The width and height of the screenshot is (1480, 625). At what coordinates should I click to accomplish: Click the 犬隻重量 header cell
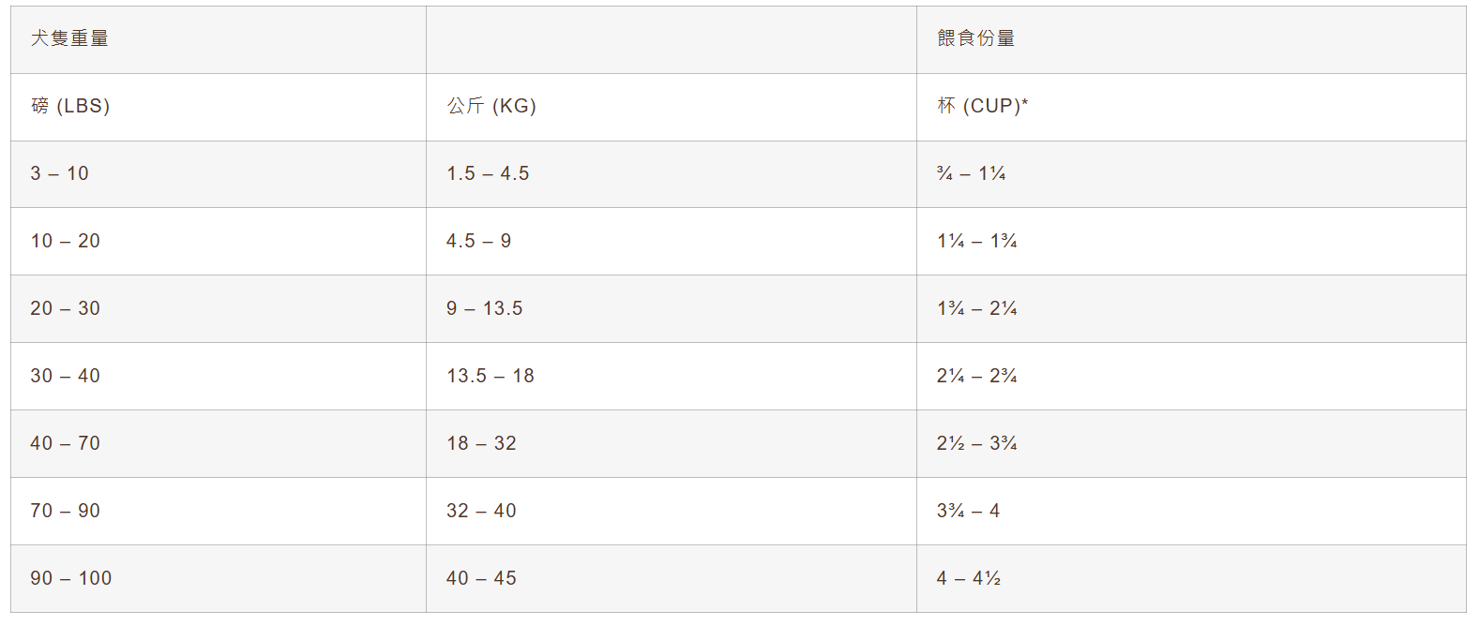pyautogui.click(x=69, y=38)
